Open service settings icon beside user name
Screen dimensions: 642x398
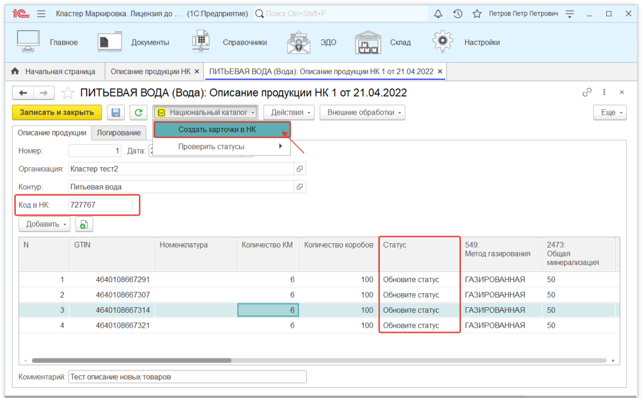click(569, 14)
